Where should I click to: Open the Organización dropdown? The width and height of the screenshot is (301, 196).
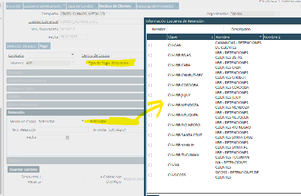tap(277, 13)
